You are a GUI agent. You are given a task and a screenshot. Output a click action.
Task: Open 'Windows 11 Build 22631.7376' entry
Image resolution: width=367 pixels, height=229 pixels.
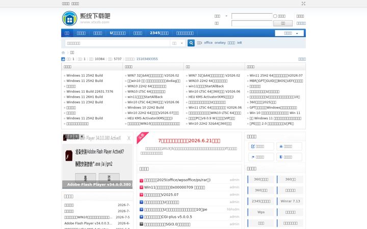[x=90, y=92]
